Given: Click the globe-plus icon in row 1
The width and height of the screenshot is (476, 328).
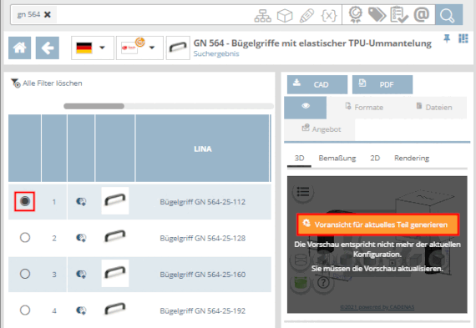Looking at the screenshot, I should click(x=81, y=201).
